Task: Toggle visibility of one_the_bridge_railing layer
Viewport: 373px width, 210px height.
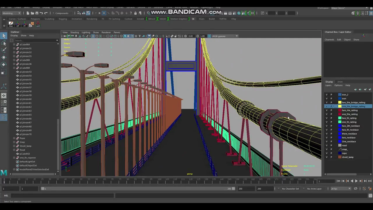Action: coord(326,106)
